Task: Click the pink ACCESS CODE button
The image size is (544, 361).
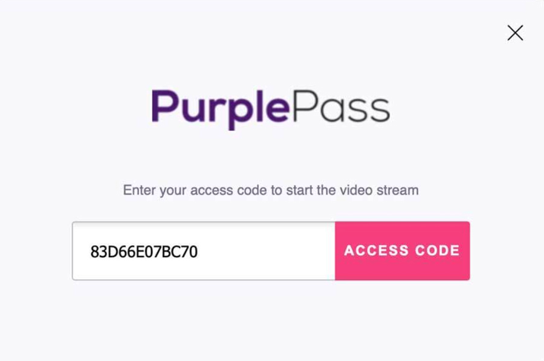Action: 403,251
